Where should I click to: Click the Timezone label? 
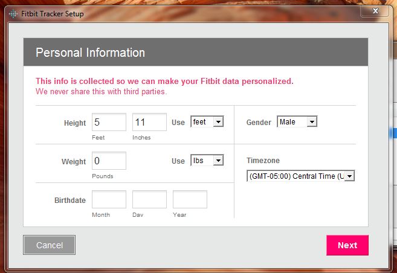(263, 161)
